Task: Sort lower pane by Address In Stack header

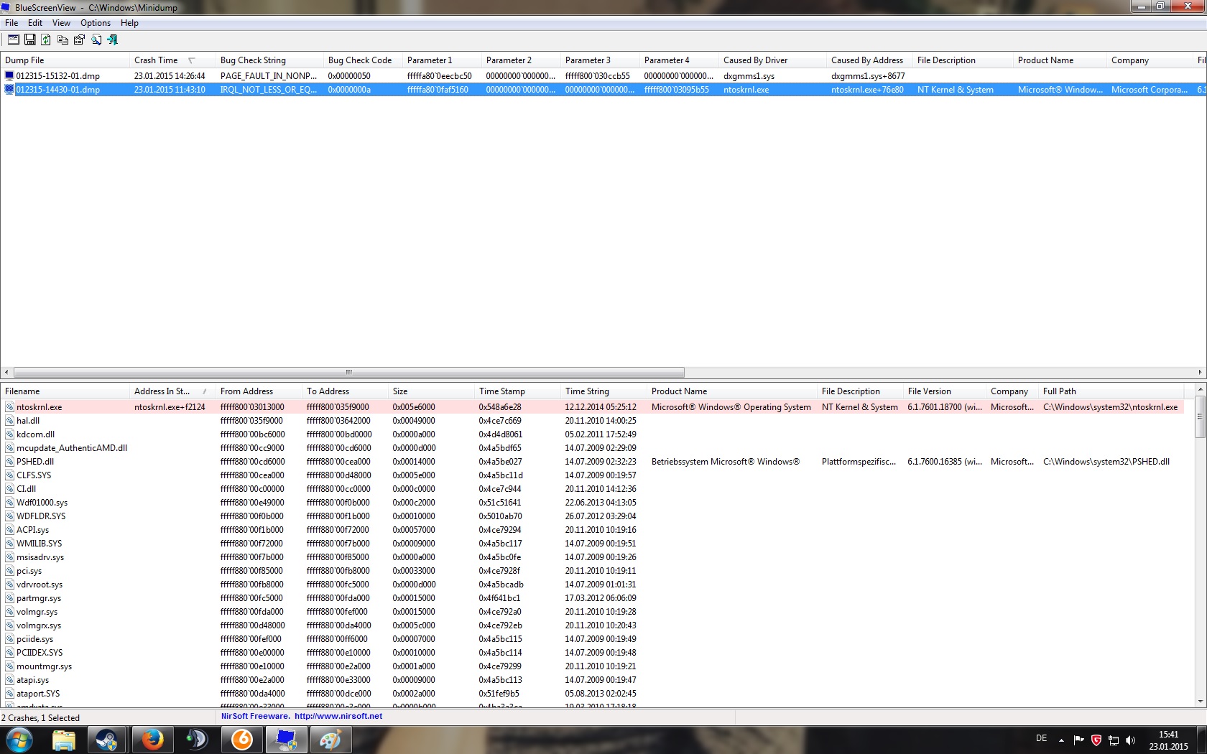Action: point(172,391)
